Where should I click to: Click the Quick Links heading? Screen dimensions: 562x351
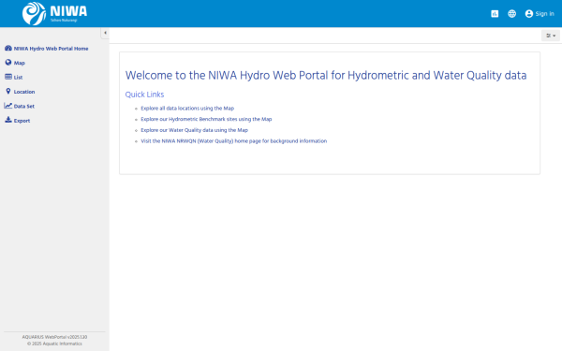144,95
